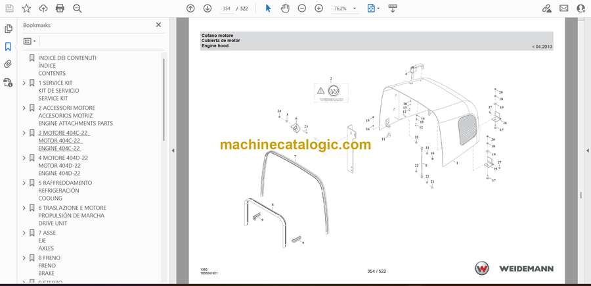Click the share link and sign icon
The width and height of the screenshot is (591, 286).
tap(547, 9)
